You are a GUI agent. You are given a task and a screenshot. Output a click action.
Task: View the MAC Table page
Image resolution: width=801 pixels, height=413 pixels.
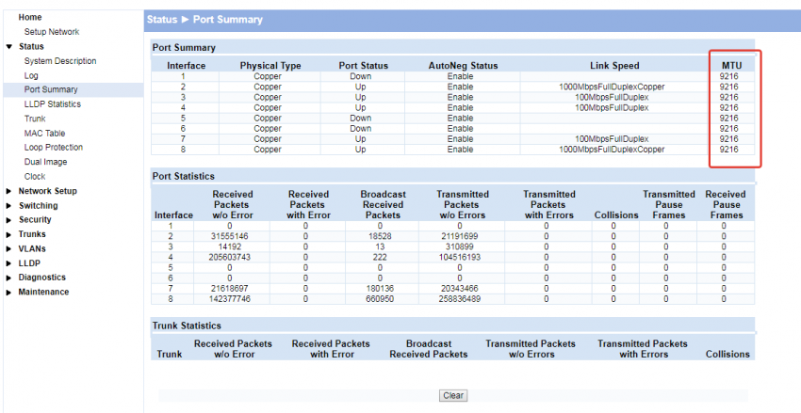(x=44, y=134)
